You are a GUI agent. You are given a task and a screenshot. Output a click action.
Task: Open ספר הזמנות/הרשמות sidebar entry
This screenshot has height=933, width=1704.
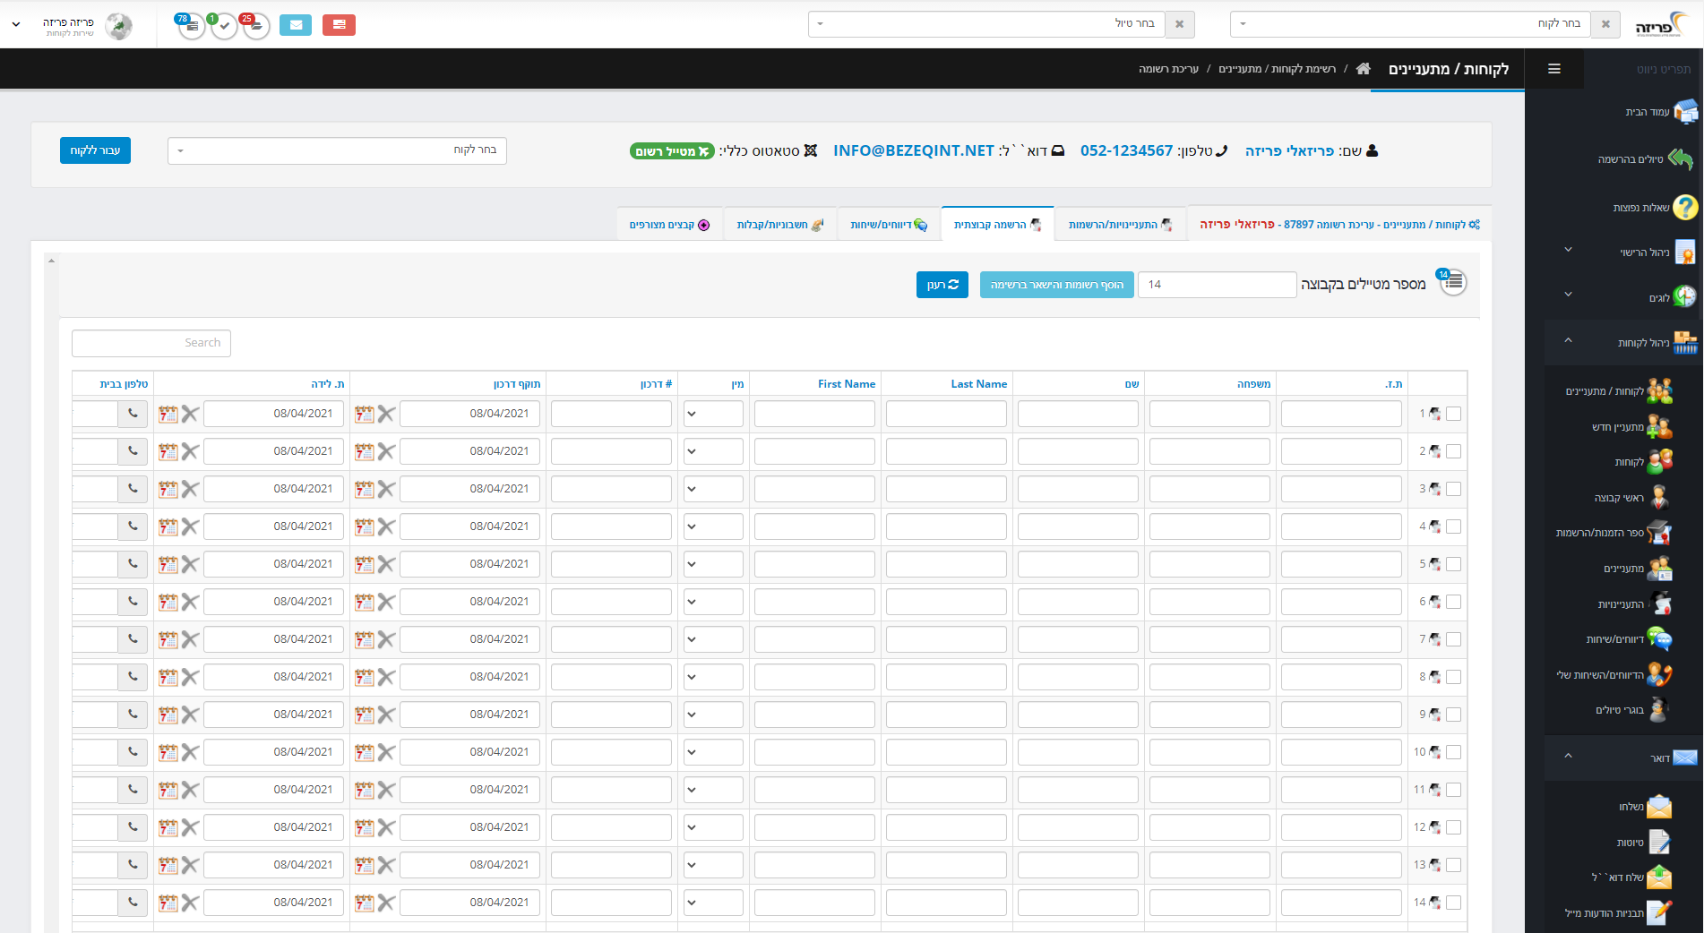click(1614, 533)
